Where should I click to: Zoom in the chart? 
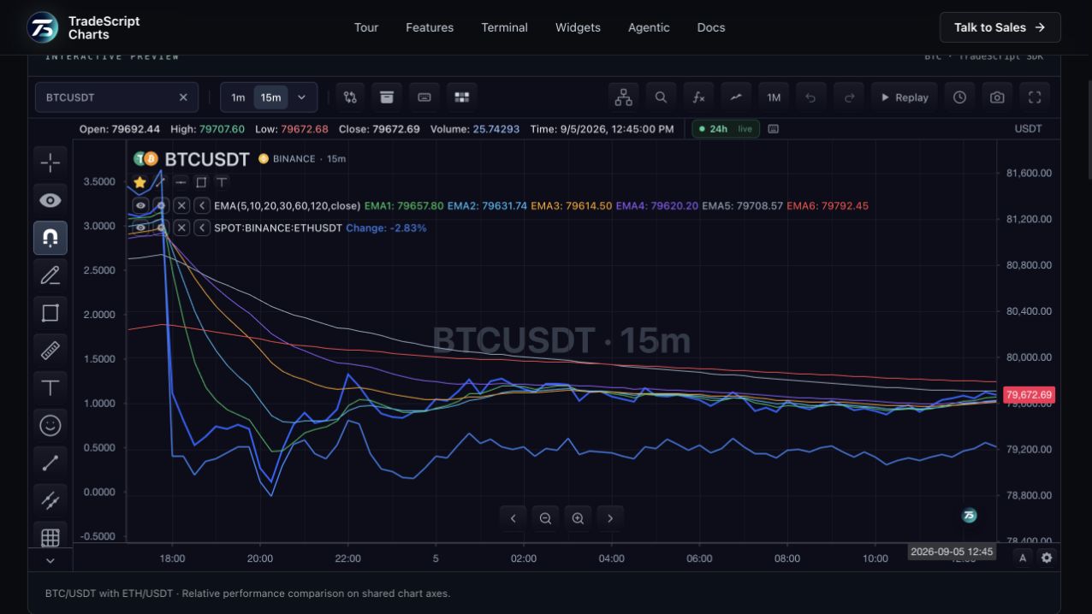coord(578,518)
